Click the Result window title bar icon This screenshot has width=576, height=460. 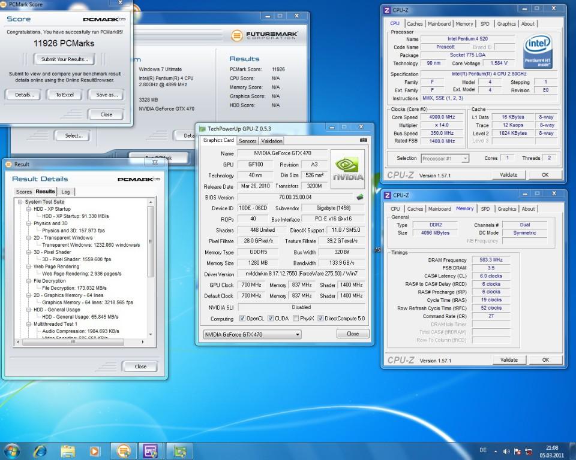click(x=9, y=164)
